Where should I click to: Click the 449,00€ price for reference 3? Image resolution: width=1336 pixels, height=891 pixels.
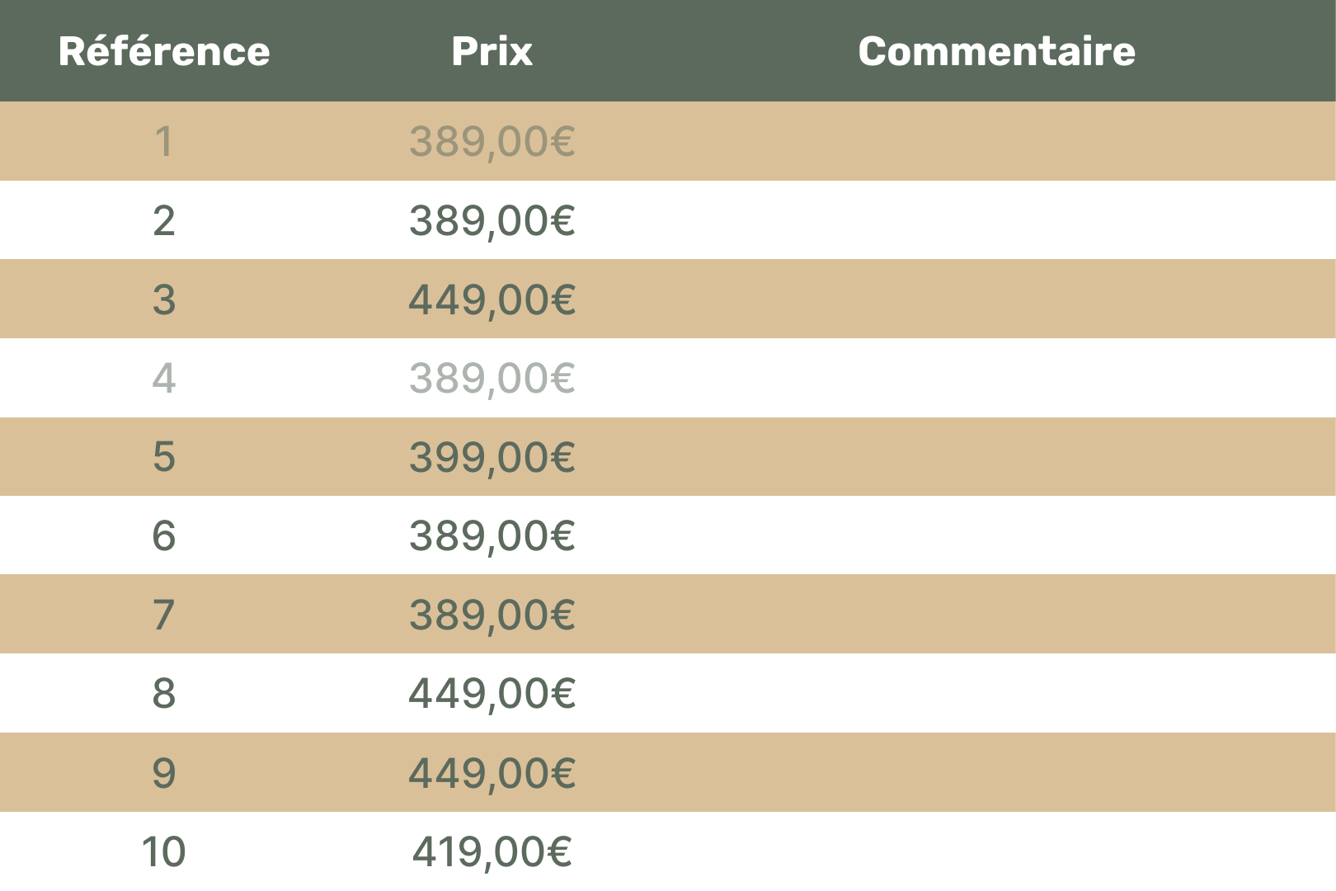492,299
